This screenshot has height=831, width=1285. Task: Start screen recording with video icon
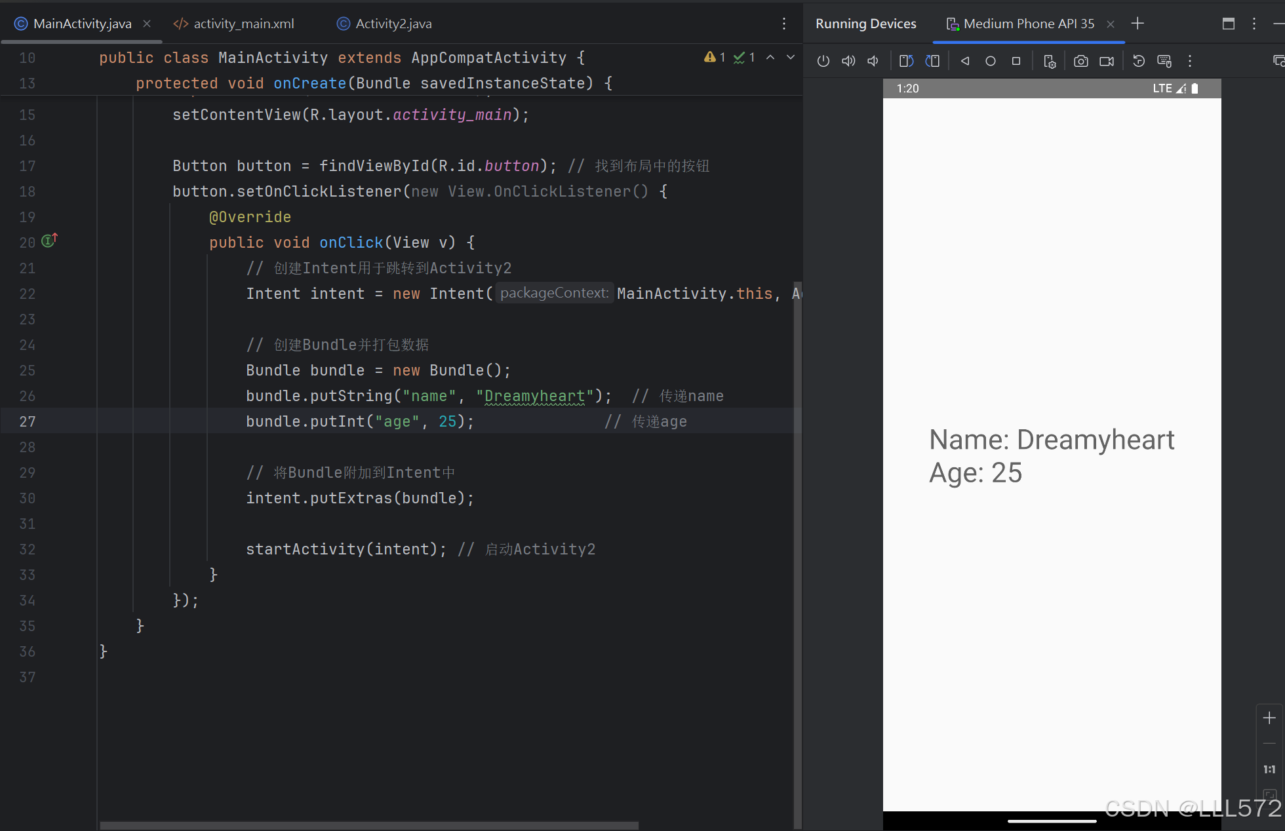[1107, 61]
